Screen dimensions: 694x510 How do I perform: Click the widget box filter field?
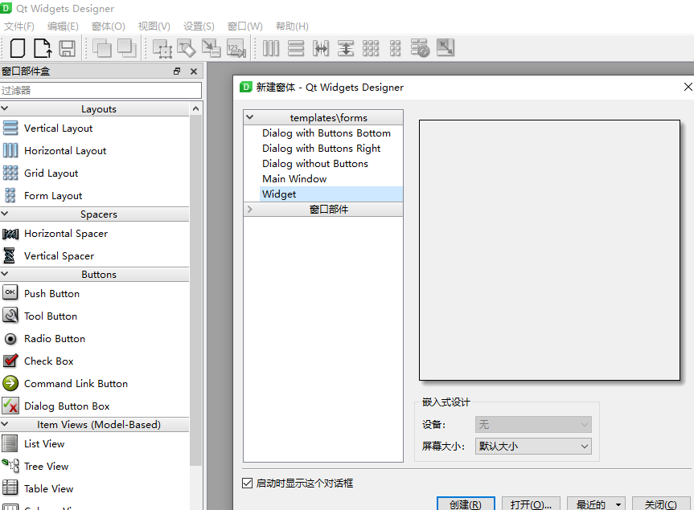point(101,91)
